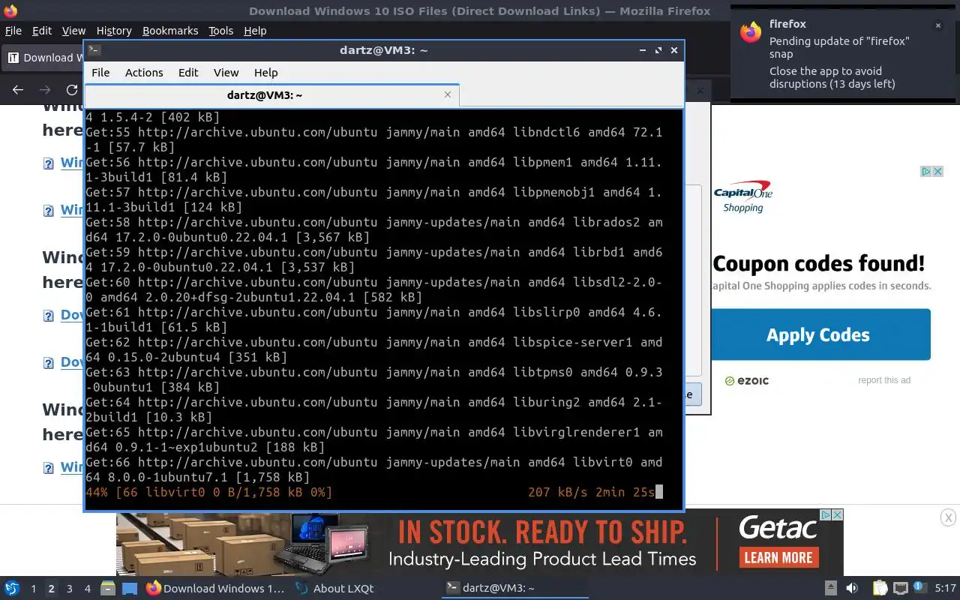The height and width of the screenshot is (600, 960).
Task: Click the Firefox logo in title bar
Action: pos(10,10)
